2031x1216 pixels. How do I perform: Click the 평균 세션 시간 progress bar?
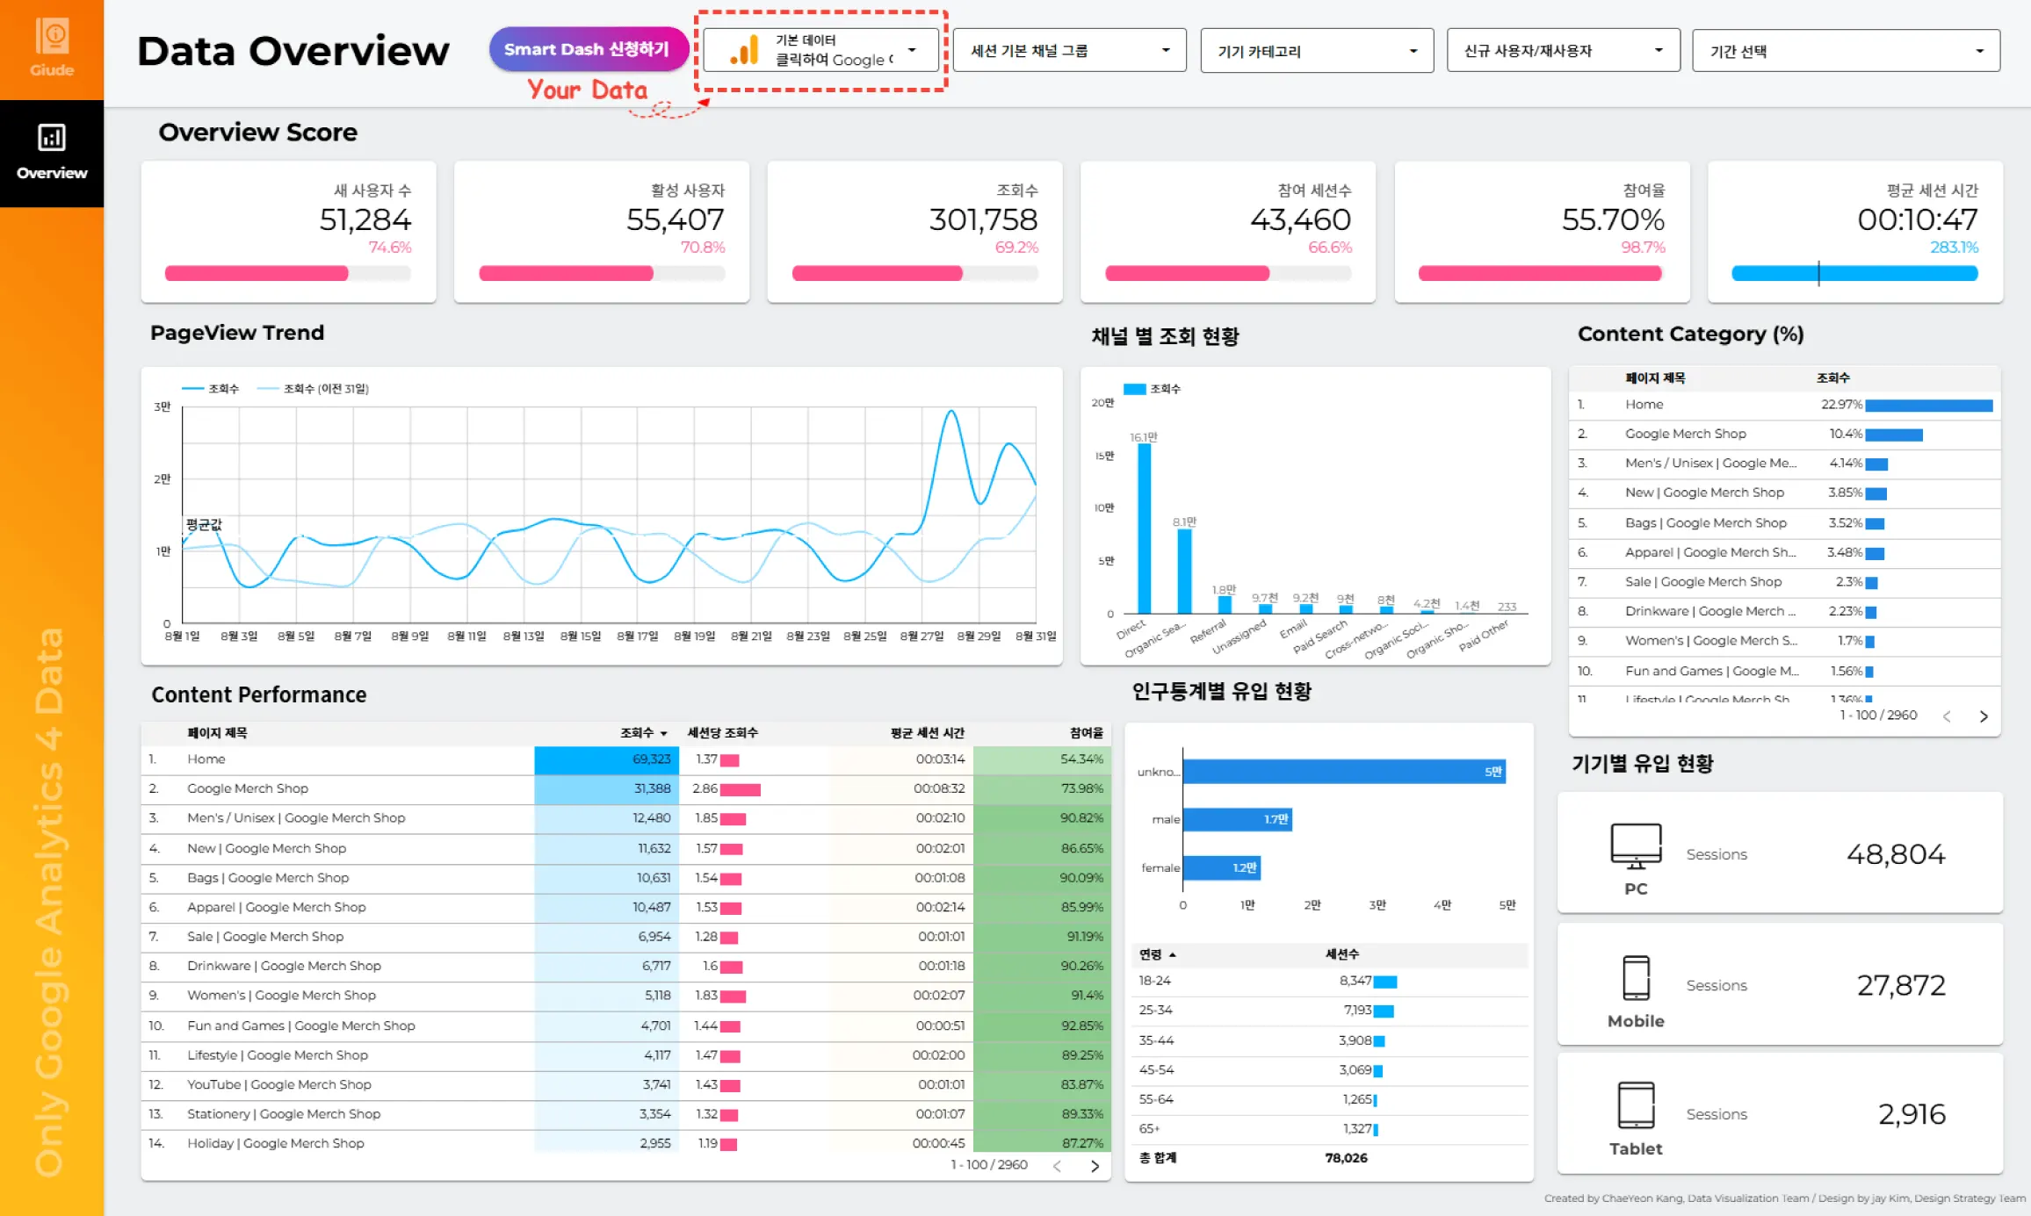[x=1854, y=273]
